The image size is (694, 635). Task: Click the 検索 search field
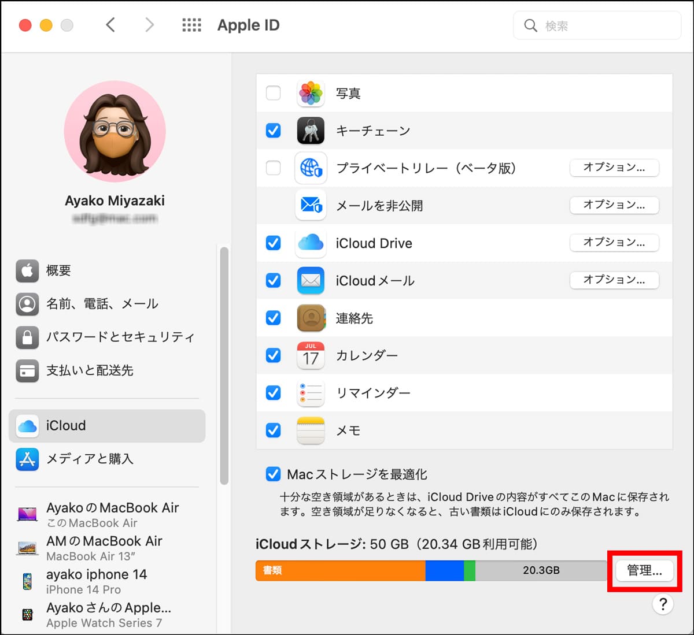coord(597,25)
